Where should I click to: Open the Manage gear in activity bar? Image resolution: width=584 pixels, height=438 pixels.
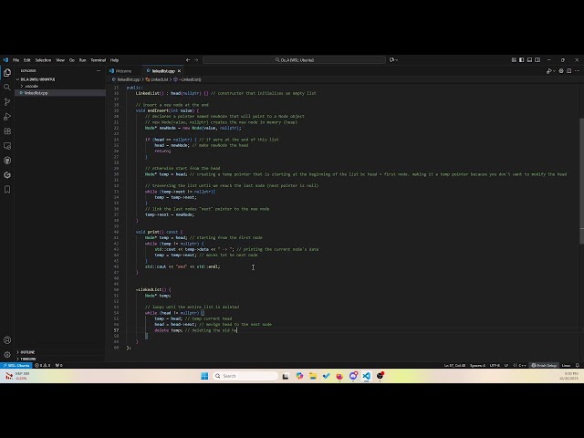click(7, 355)
